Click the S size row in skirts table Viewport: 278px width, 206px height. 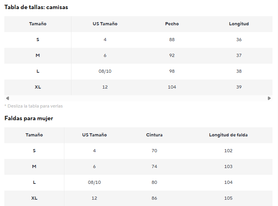pyautogui.click(x=138, y=151)
